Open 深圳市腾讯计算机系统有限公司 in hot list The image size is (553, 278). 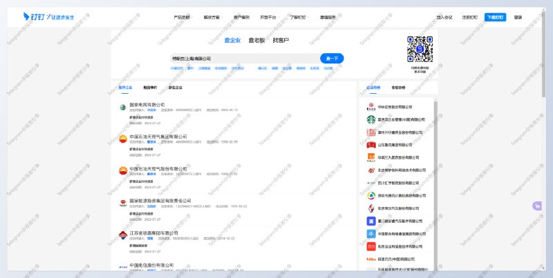(x=402, y=196)
